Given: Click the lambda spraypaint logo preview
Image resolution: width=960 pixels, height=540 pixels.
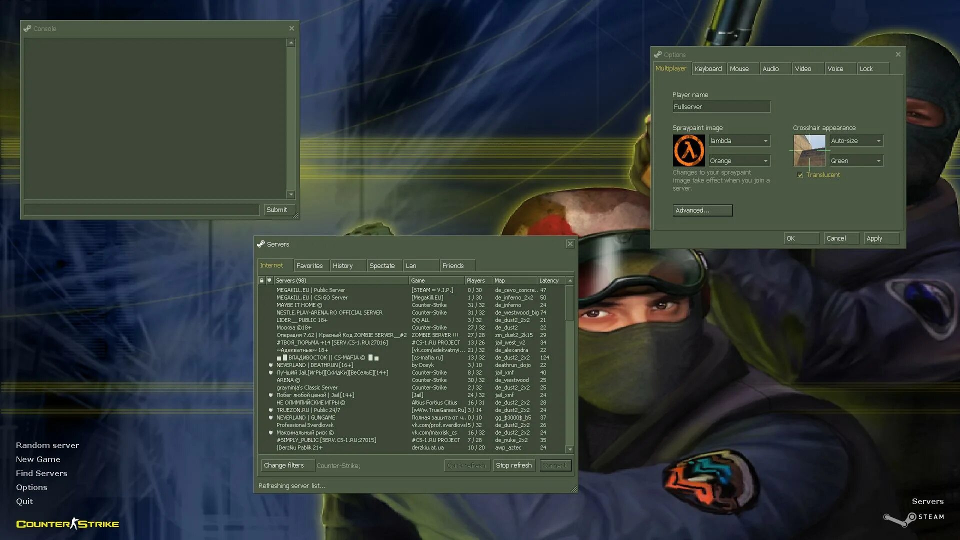Looking at the screenshot, I should (x=688, y=150).
